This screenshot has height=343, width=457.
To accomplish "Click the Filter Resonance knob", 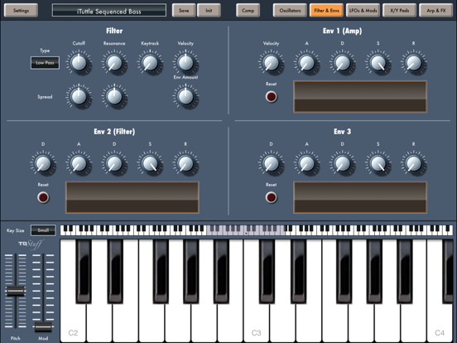I will tap(114, 63).
